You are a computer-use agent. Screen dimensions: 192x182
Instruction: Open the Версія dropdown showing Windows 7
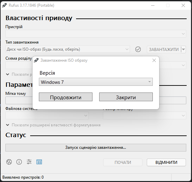tap(96, 82)
